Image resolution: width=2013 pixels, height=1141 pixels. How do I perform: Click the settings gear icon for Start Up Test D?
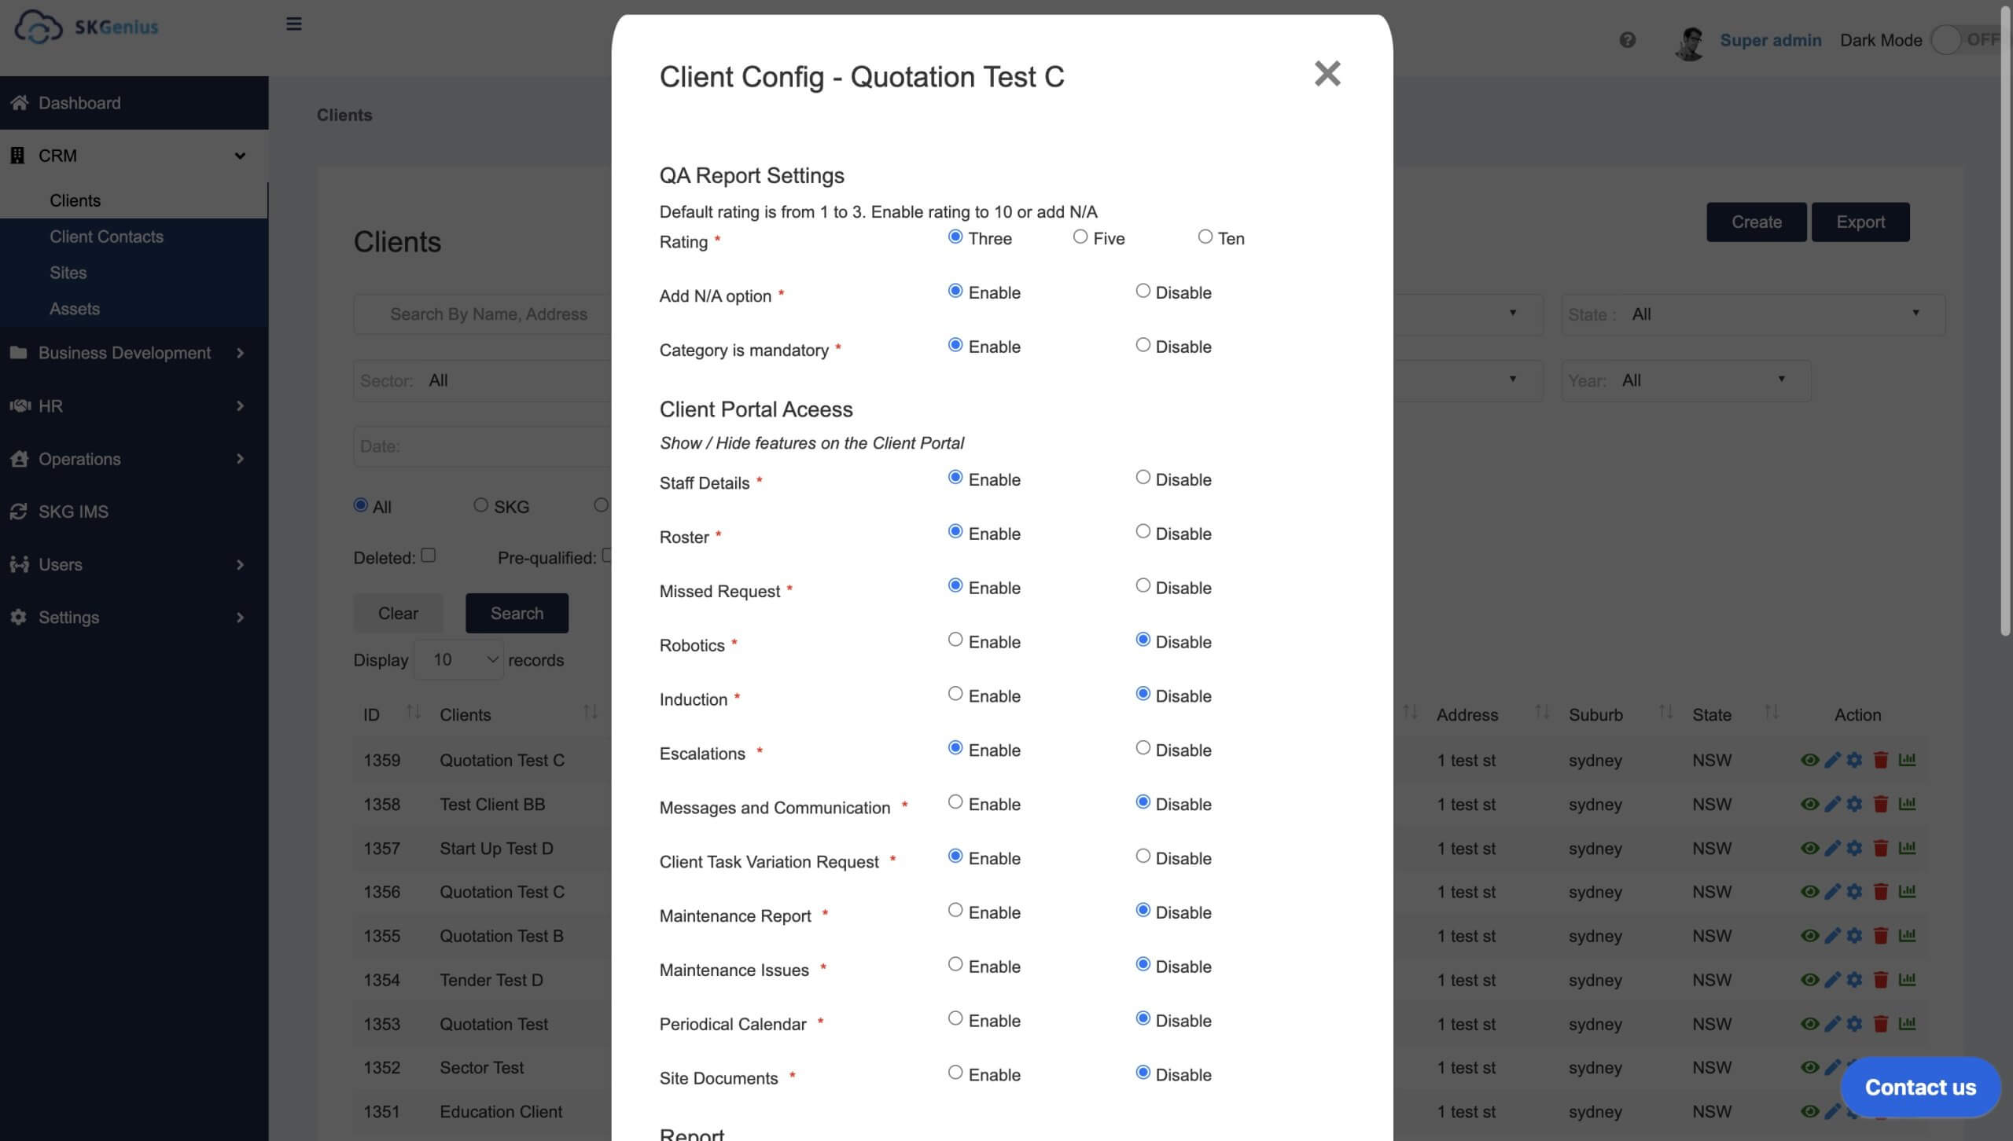(x=1854, y=848)
